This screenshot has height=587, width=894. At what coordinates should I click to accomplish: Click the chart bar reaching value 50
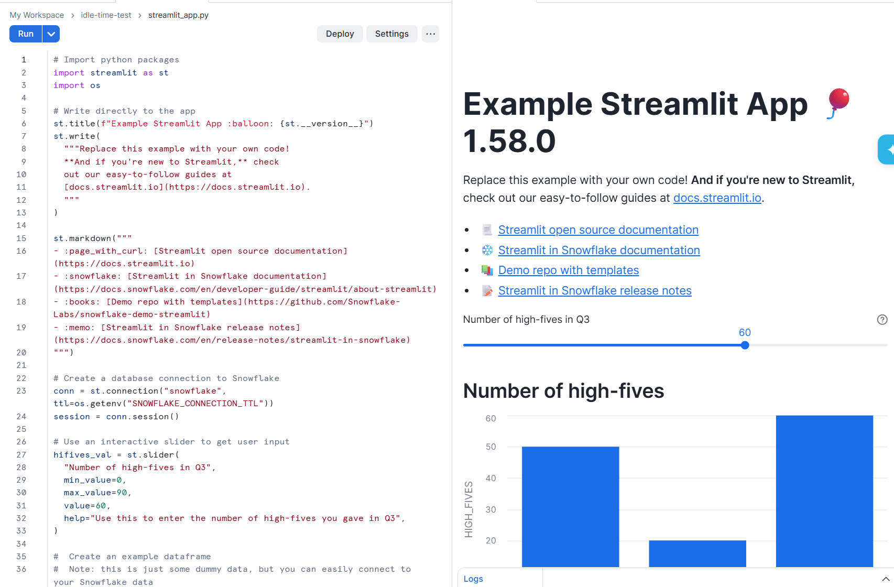point(570,507)
